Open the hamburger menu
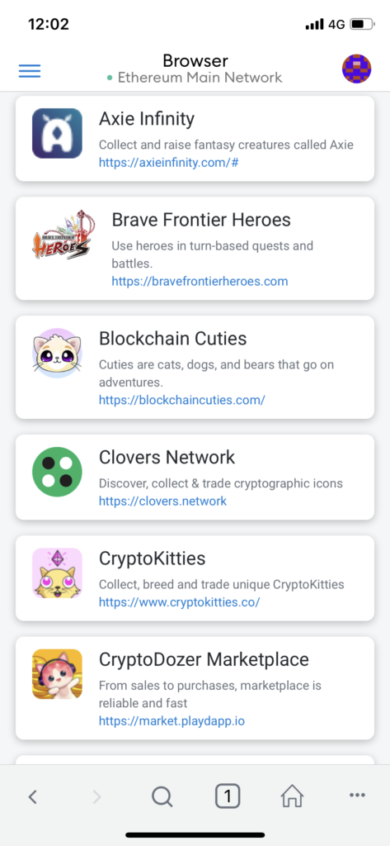 pos(30,71)
